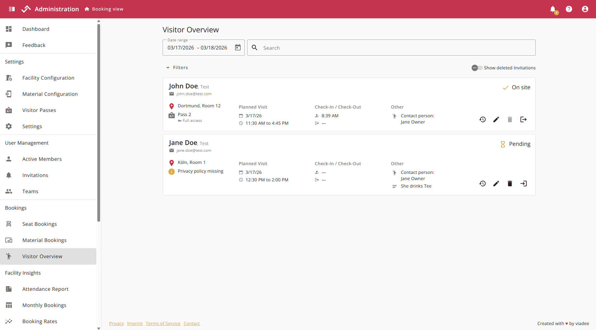Open the notifications bell
Image resolution: width=596 pixels, height=330 pixels.
pos(553,9)
